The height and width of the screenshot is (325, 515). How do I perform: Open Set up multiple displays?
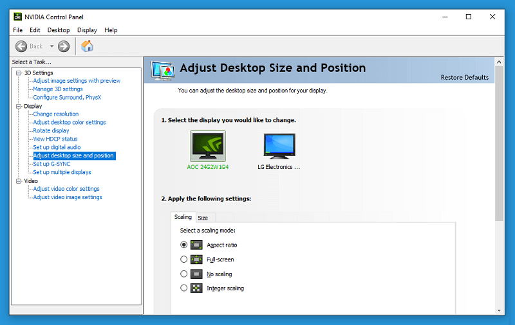(x=62, y=172)
